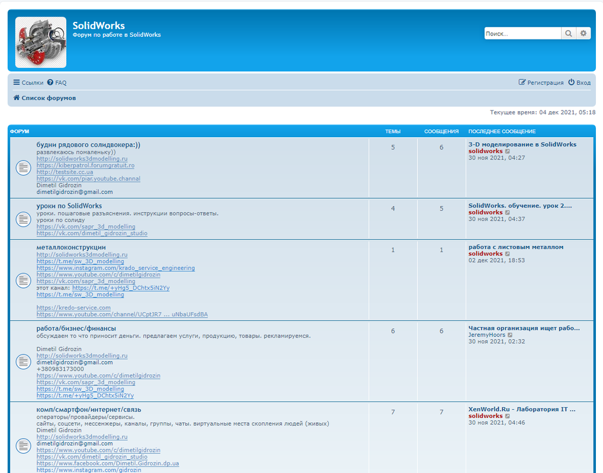This screenshot has width=603, height=473.
Task: View latest post icon dated 02 дек 18:53
Action: 508,254
